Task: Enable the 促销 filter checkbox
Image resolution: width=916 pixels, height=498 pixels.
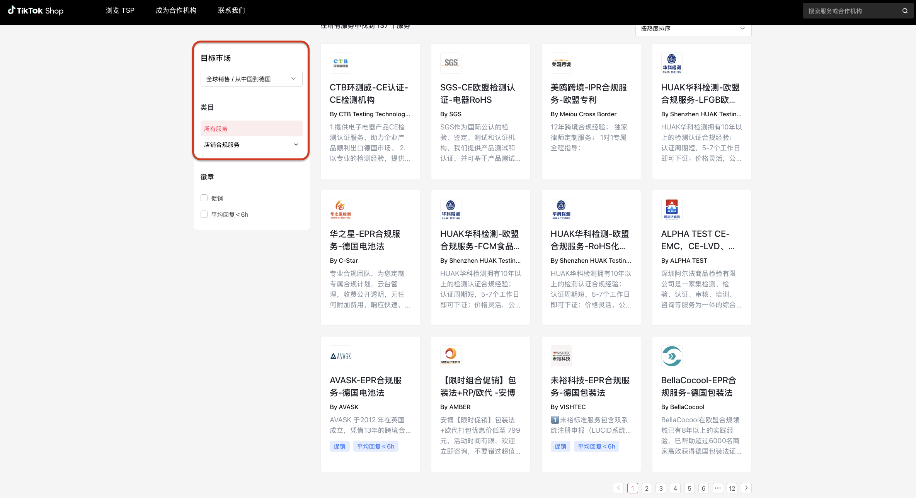Action: 204,197
